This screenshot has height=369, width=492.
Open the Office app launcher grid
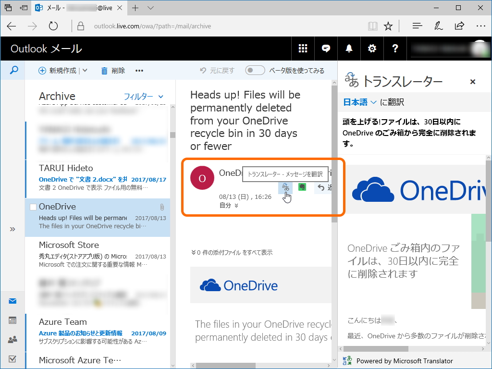point(303,49)
